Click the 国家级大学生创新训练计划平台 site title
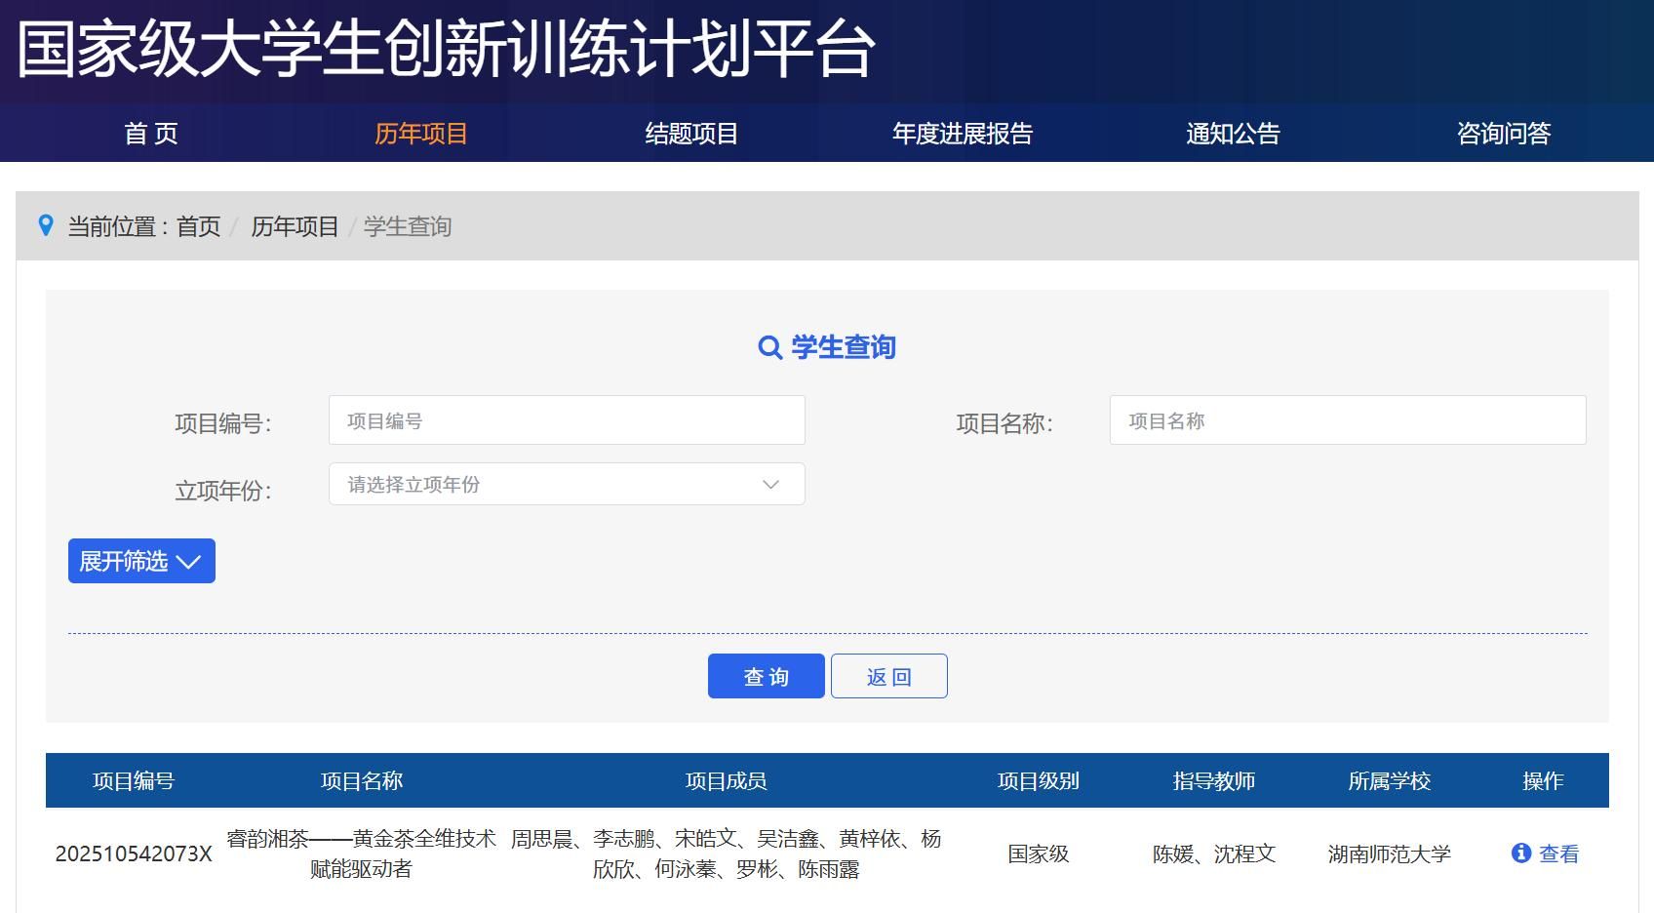The image size is (1654, 913). (x=446, y=49)
